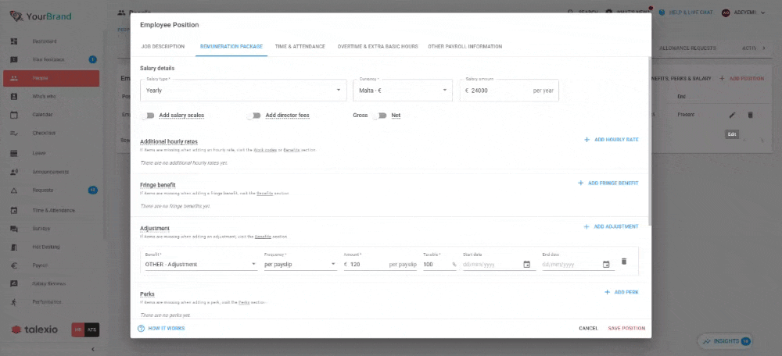This screenshot has width=782, height=356.
Task: Click the Payroll euro icon
Action: click(14, 265)
